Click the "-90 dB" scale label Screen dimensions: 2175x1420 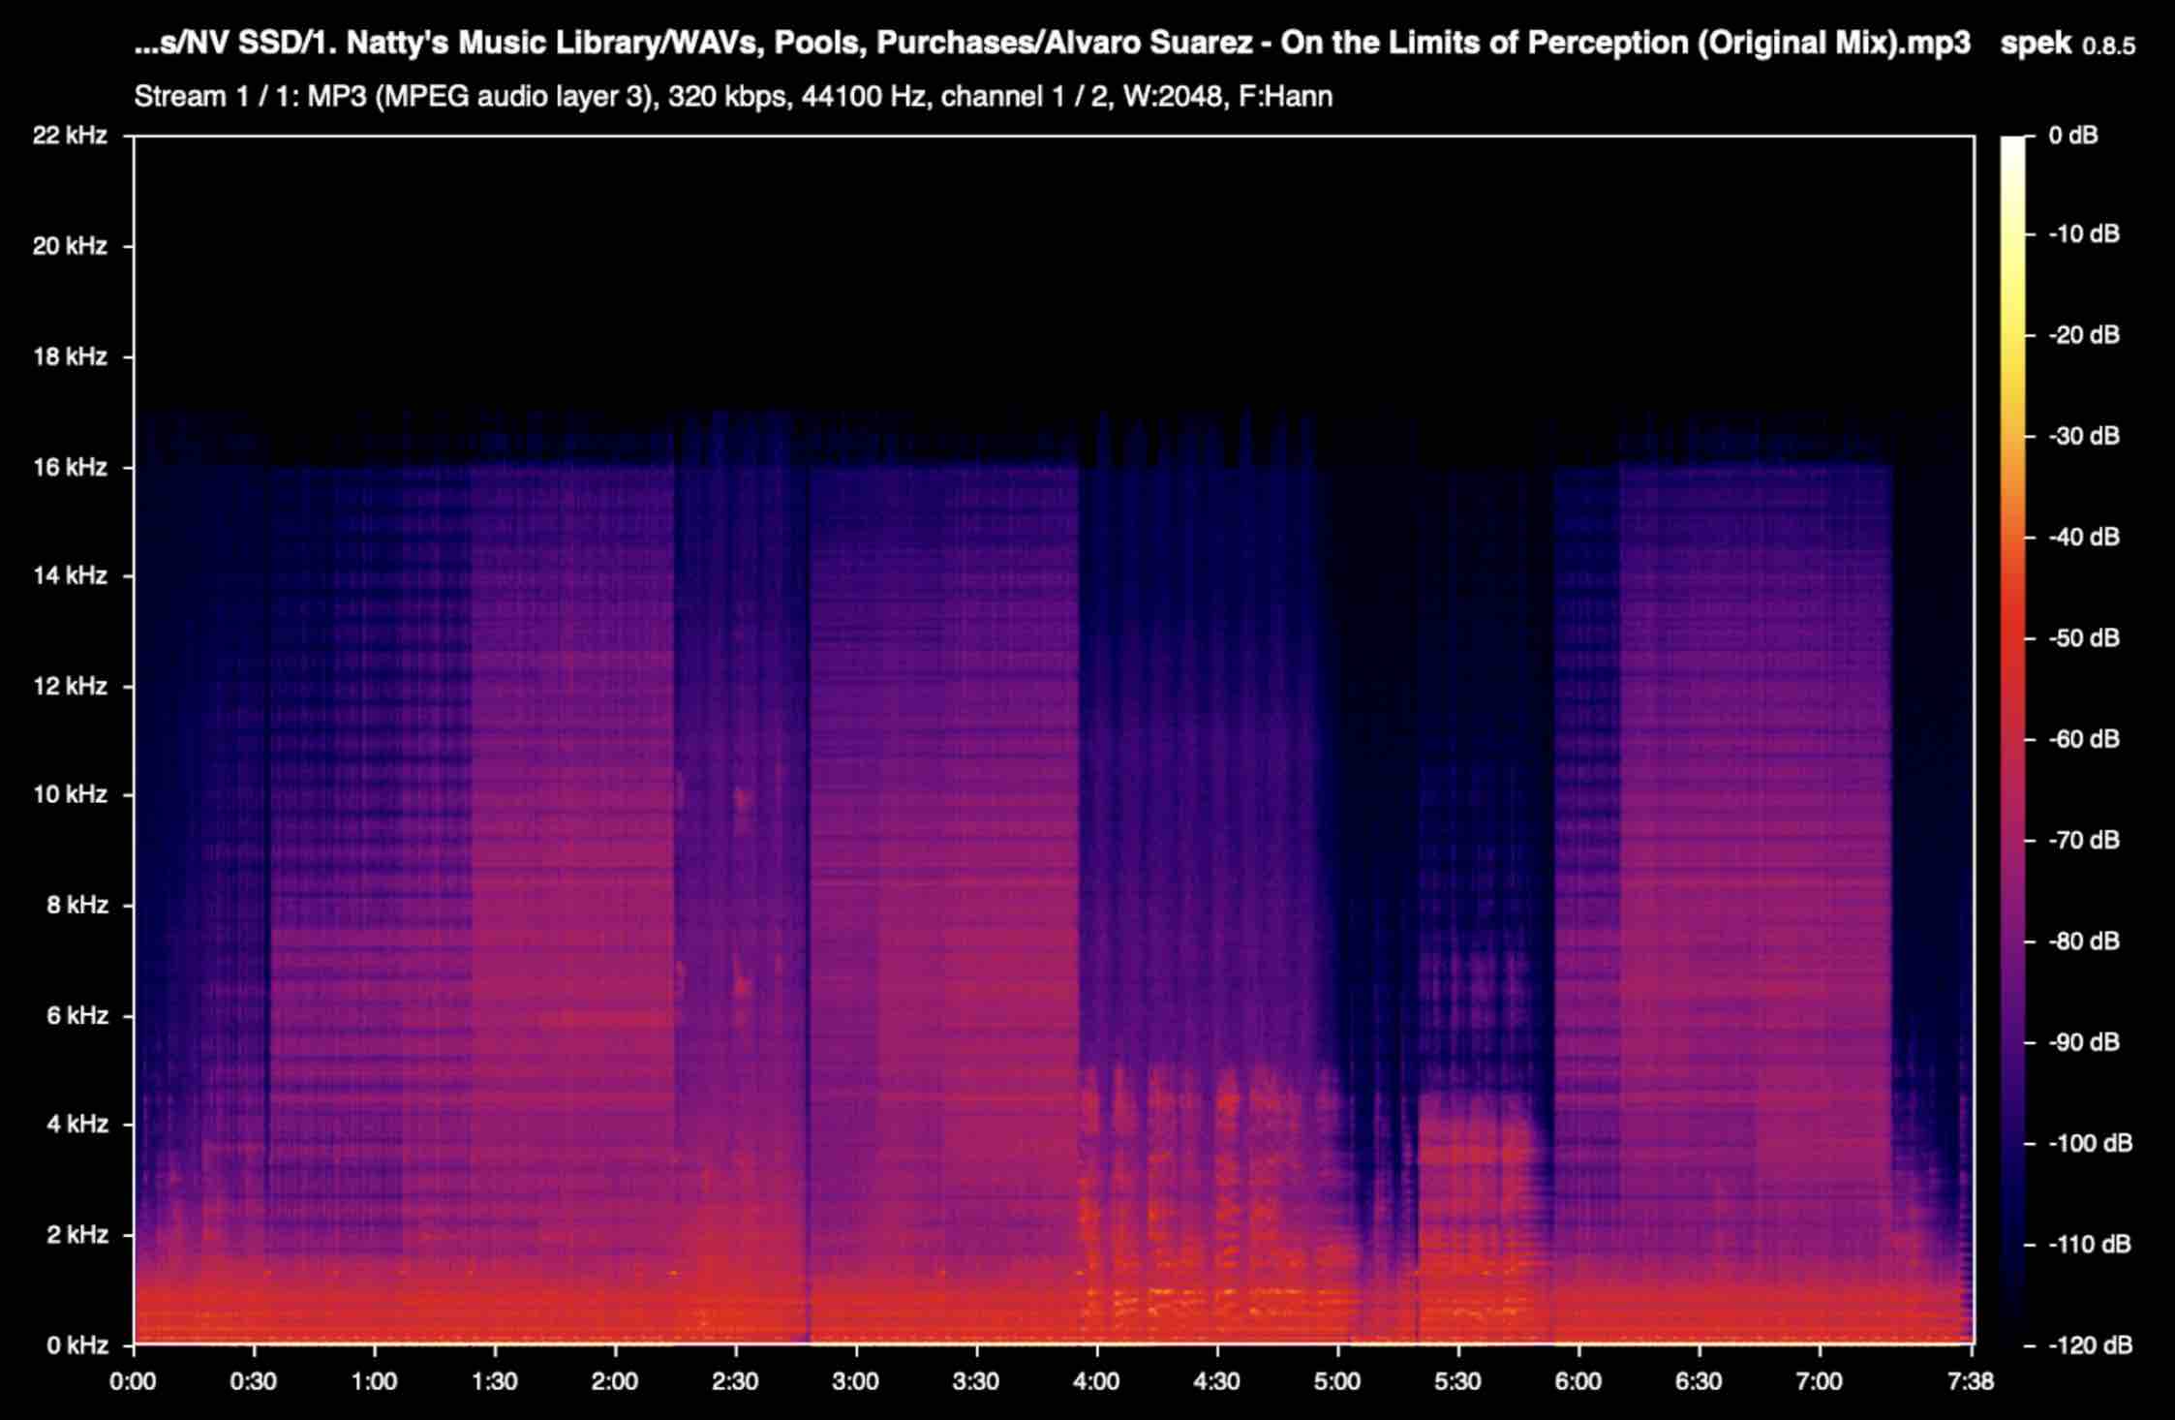point(2084,1042)
